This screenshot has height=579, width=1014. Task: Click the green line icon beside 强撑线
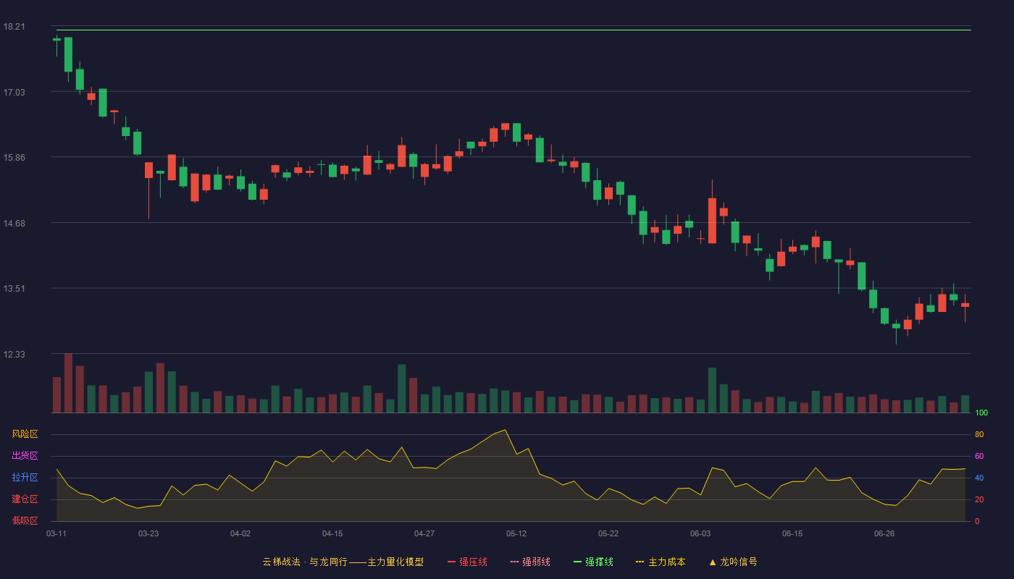coord(577,562)
